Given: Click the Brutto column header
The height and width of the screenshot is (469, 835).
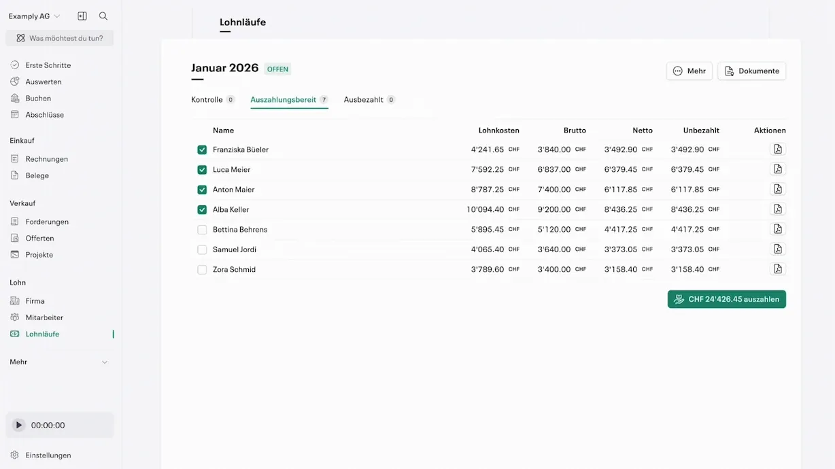Looking at the screenshot, I should click(575, 131).
